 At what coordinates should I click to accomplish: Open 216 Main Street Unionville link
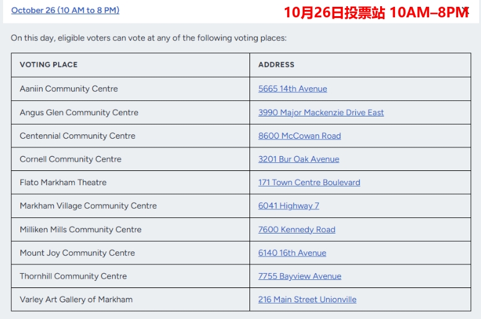click(x=307, y=299)
